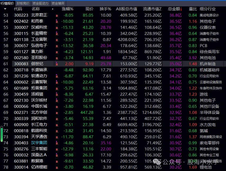Click the R margin icon for 软通动力
Viewport: 226px width, 171px height.
57,76
